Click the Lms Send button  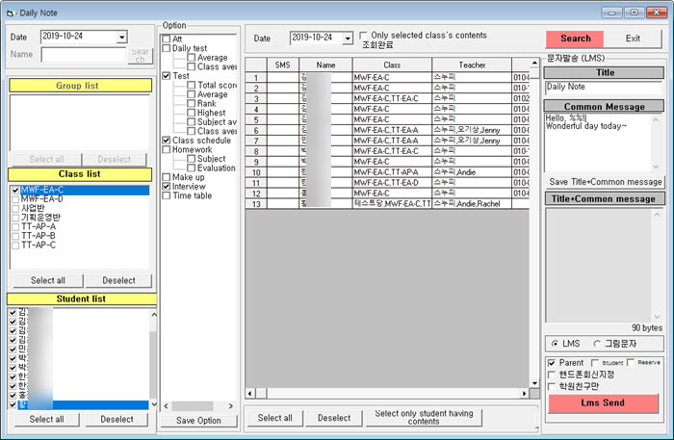pos(603,403)
